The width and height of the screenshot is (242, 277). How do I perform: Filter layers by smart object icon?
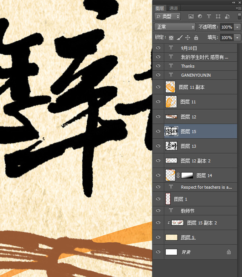227,17
